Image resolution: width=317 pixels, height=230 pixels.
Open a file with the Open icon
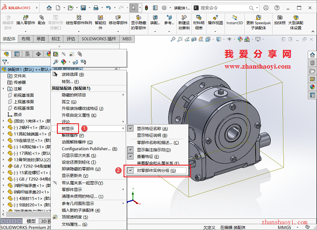pyautogui.click(x=70, y=8)
